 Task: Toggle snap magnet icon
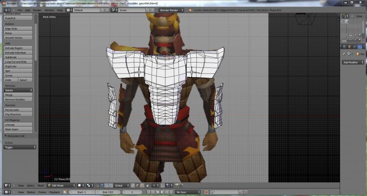click(x=163, y=186)
